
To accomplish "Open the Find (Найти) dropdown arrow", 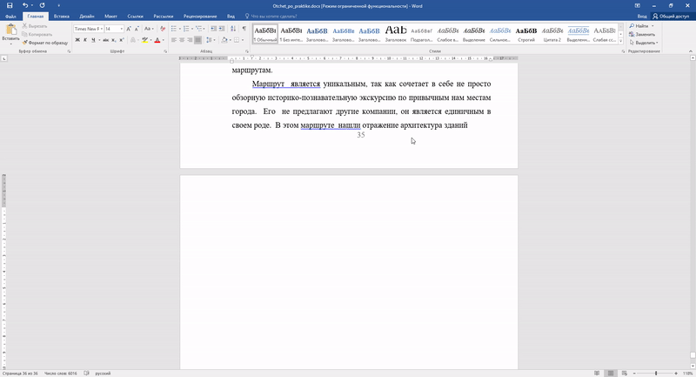I will (652, 26).
